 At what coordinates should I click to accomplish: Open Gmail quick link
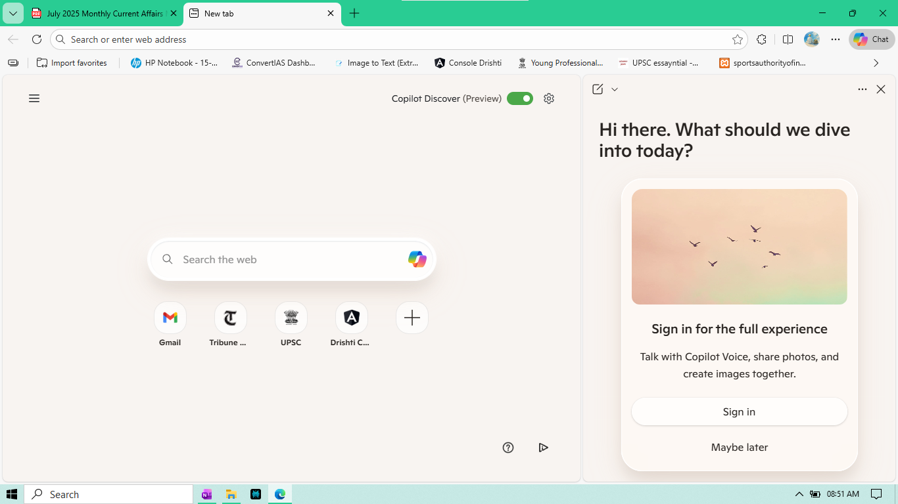pyautogui.click(x=170, y=324)
